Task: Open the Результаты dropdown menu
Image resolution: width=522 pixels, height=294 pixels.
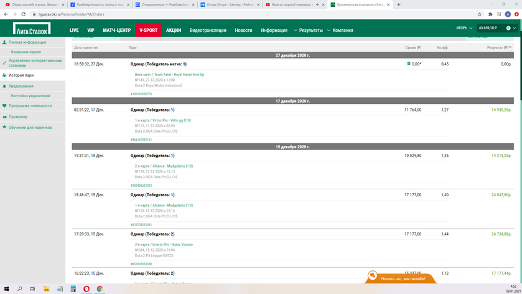Action: pos(308,31)
